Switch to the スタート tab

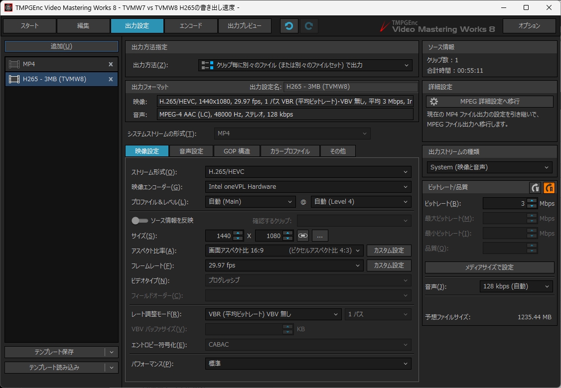pos(30,26)
